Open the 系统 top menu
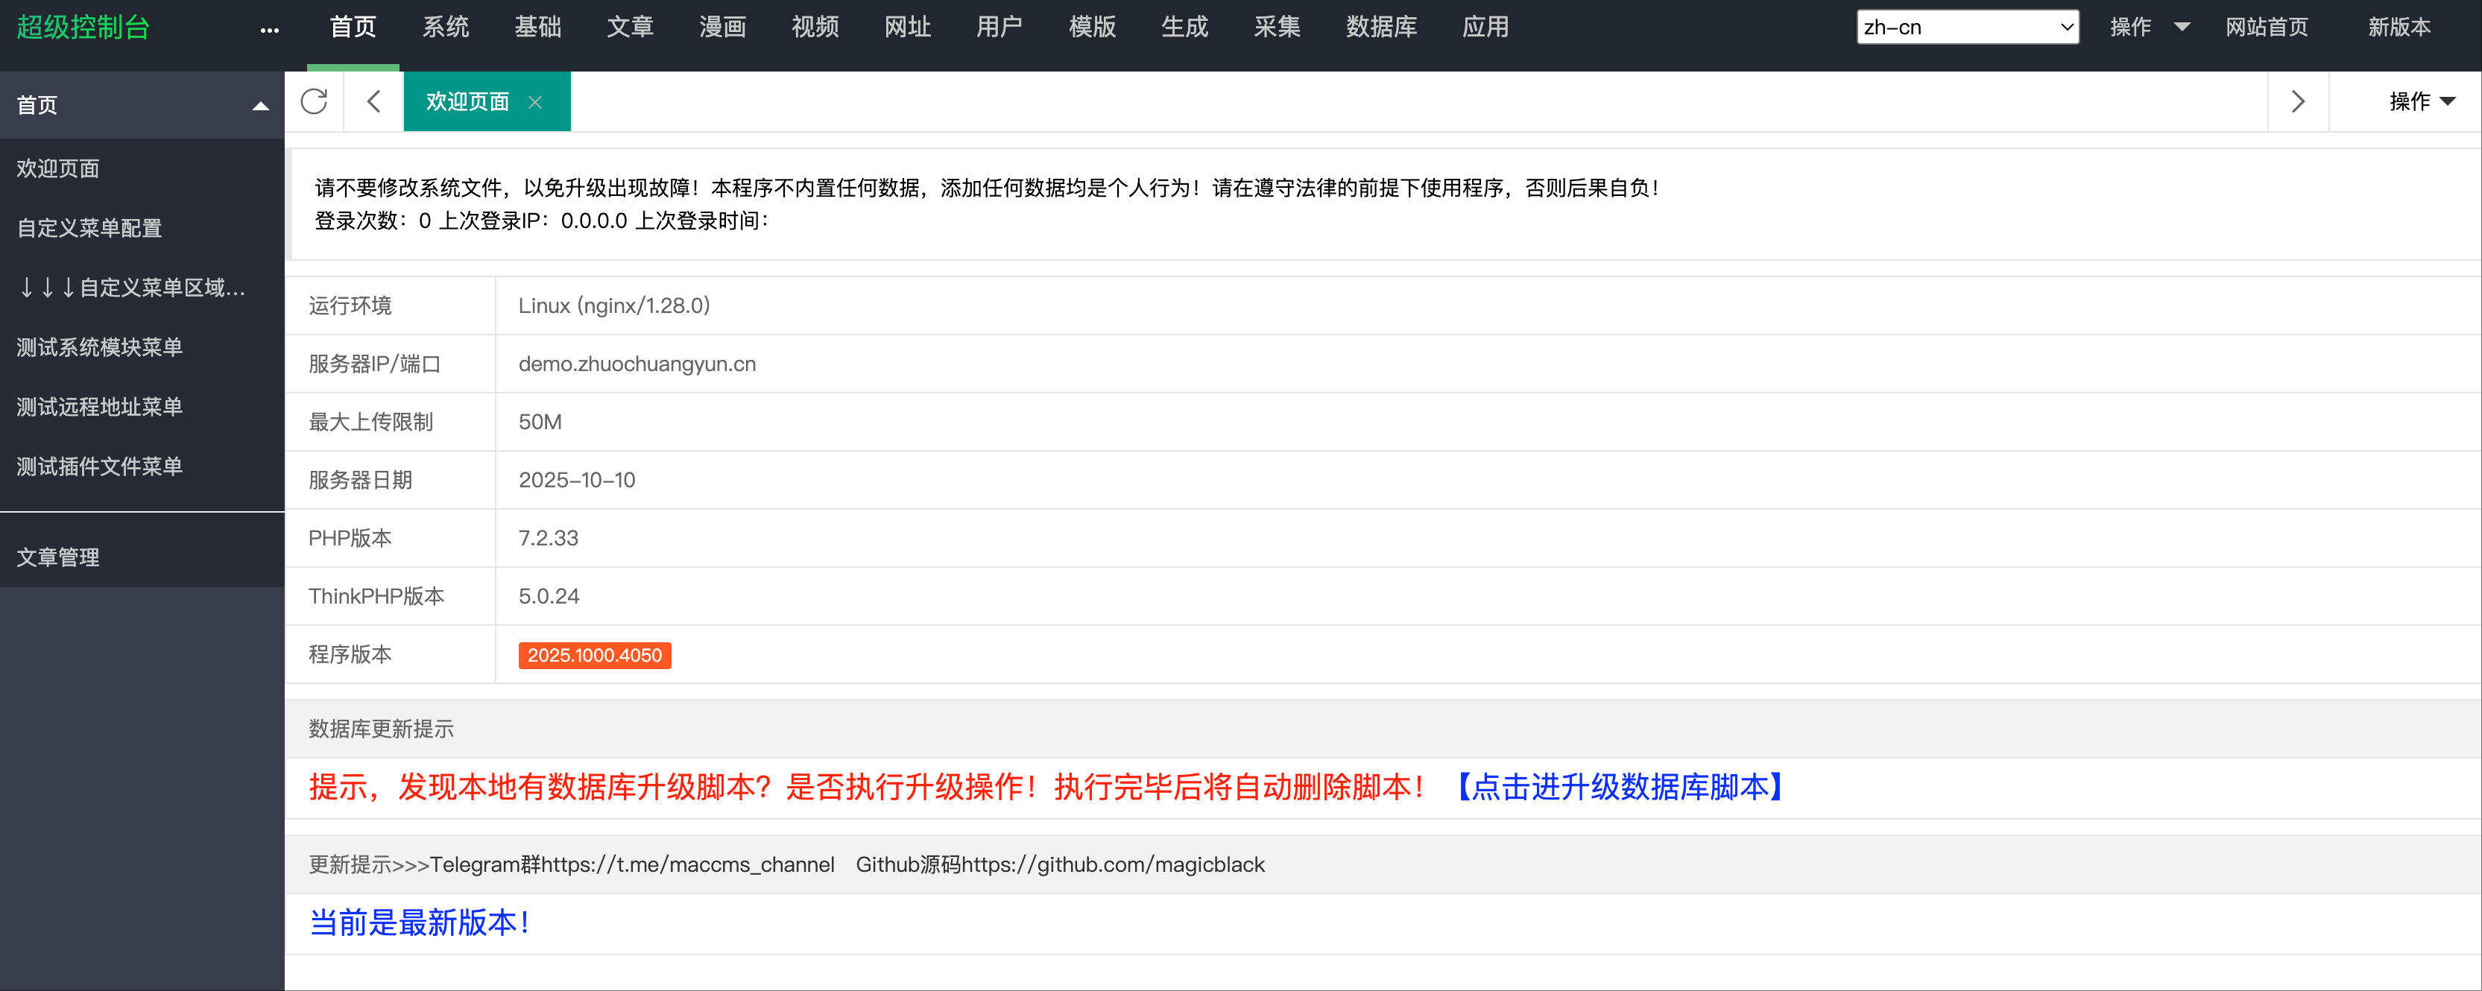Image resolution: width=2482 pixels, height=991 pixels. point(445,27)
